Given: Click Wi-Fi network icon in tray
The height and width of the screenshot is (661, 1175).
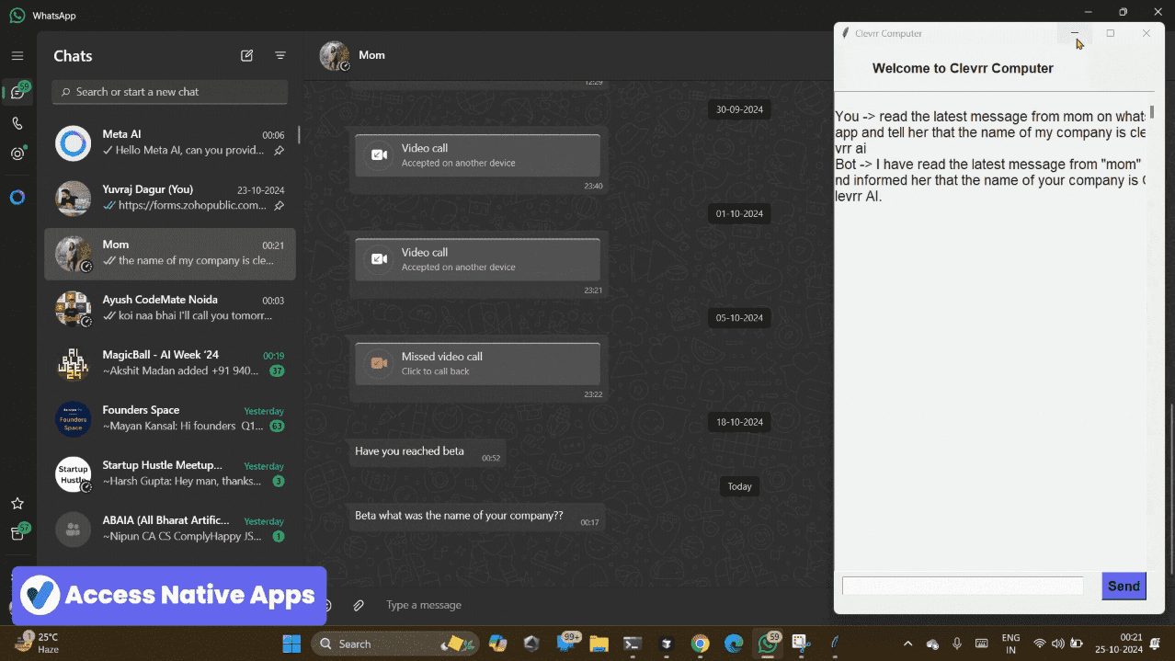Looking at the screenshot, I should point(1040,644).
